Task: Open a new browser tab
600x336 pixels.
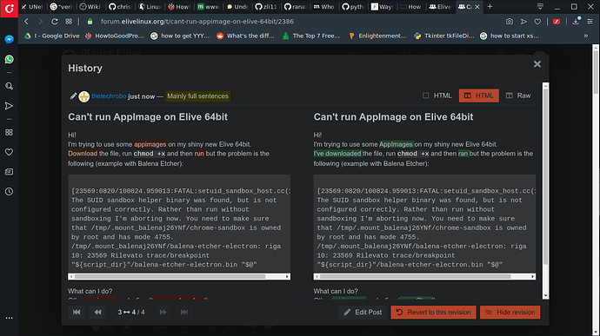Action: [x=490, y=6]
